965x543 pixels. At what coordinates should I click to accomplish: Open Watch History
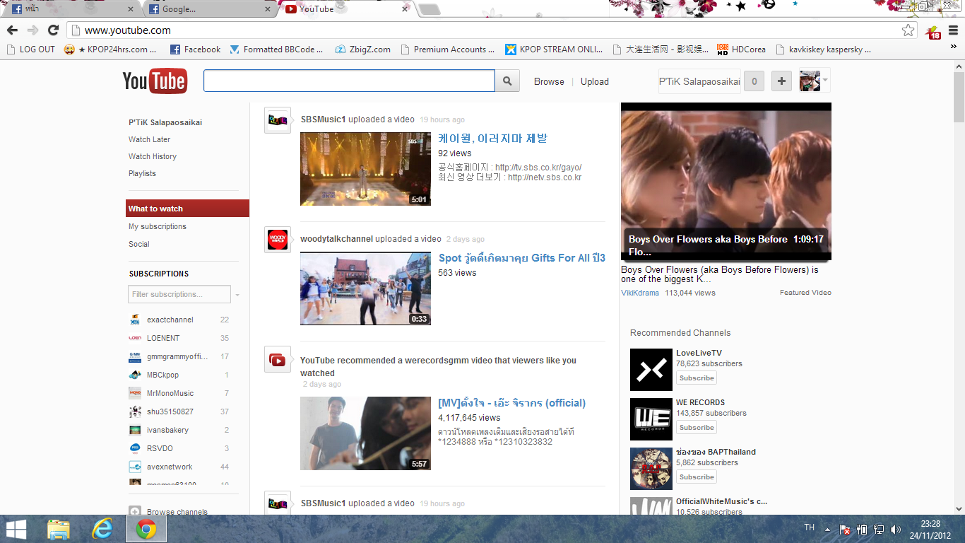tap(153, 156)
